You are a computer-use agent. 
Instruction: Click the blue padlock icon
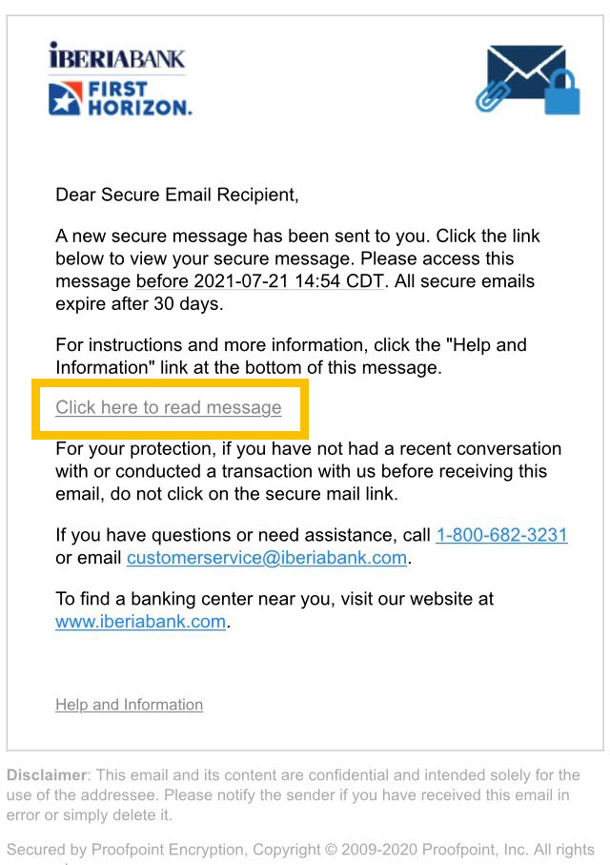(x=562, y=92)
